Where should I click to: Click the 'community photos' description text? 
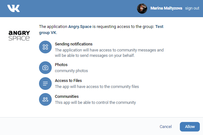pos(71,71)
